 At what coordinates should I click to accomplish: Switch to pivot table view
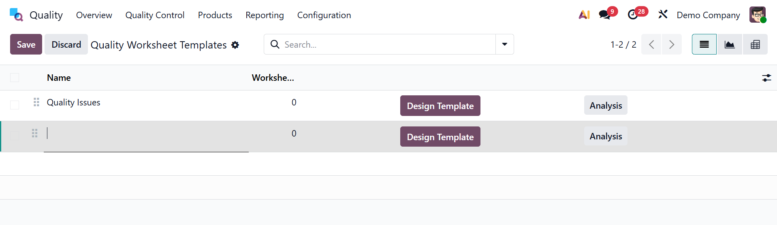point(755,44)
